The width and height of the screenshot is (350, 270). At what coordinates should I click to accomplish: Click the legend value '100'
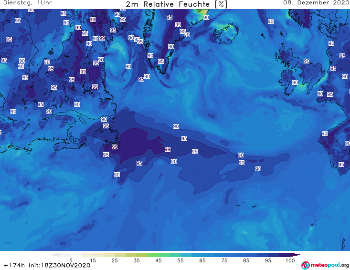tap(290, 260)
